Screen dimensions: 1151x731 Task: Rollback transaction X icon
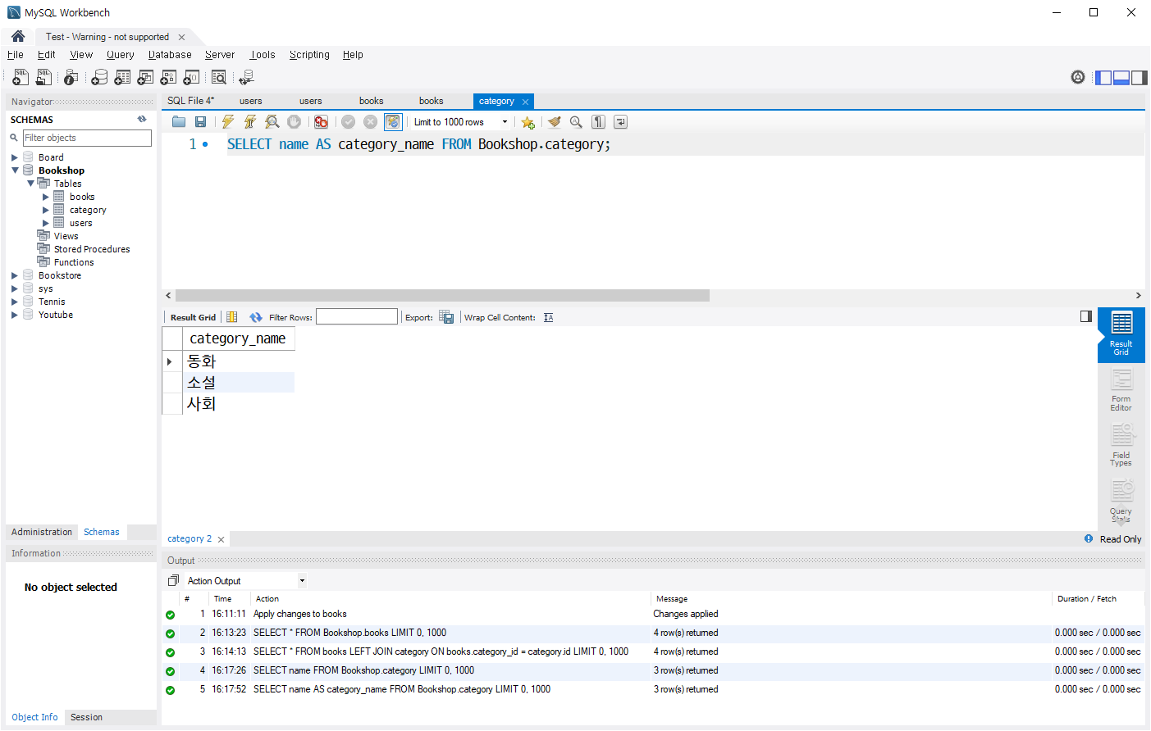(x=371, y=122)
